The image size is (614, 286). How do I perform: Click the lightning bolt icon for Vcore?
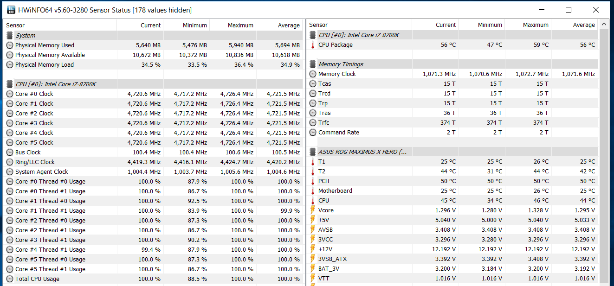click(x=313, y=210)
